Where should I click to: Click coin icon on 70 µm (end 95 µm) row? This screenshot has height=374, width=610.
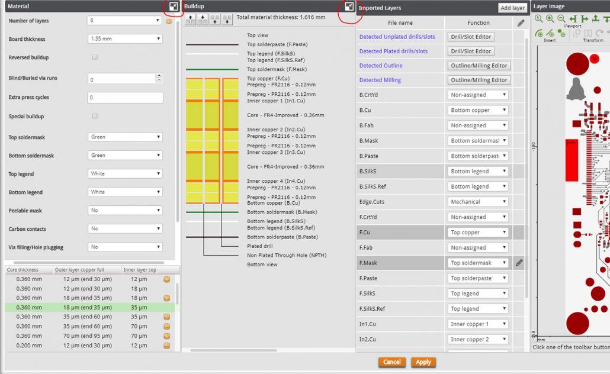tap(167, 336)
